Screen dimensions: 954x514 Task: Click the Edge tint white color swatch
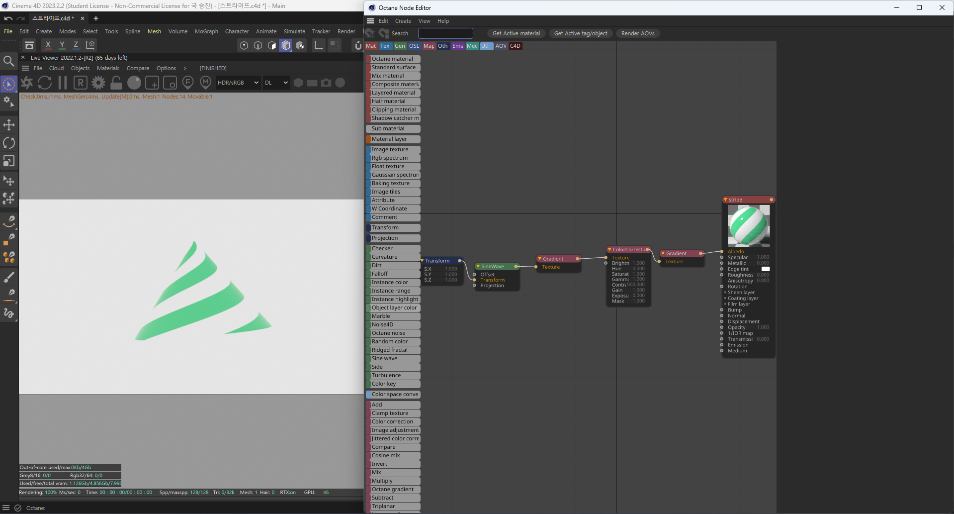(765, 269)
